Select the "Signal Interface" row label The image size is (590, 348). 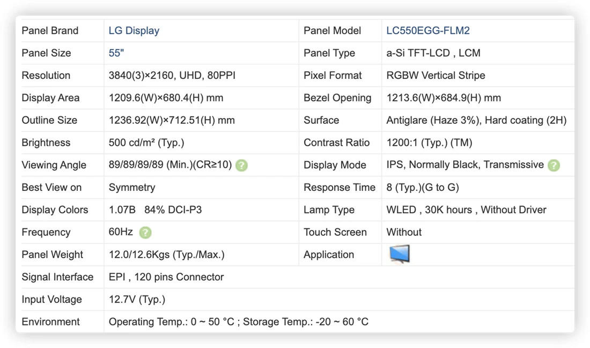(57, 277)
